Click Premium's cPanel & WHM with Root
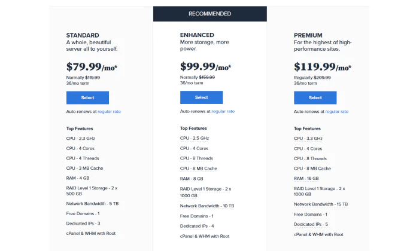This screenshot has width=419, height=251. pos(318,234)
